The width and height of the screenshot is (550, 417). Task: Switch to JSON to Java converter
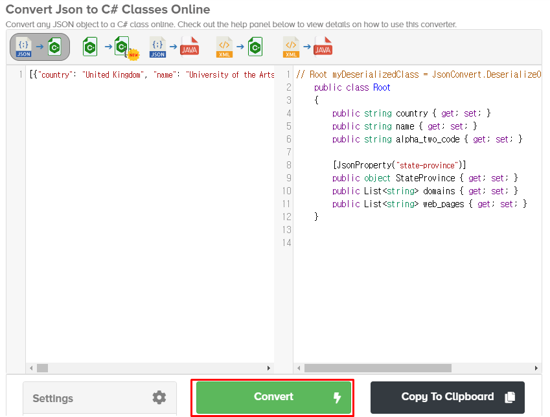click(x=174, y=47)
